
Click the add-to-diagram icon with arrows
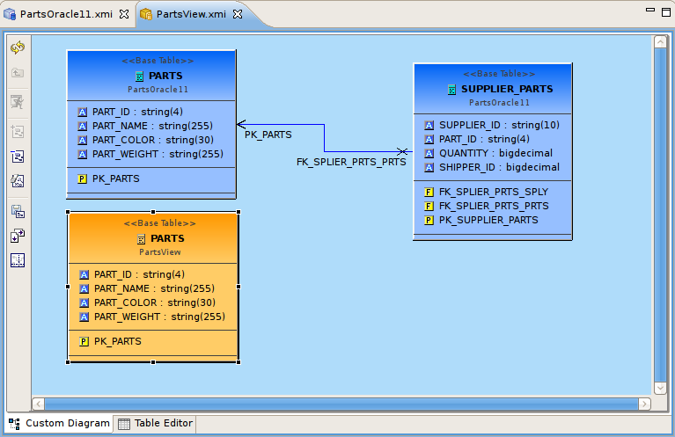[17, 236]
